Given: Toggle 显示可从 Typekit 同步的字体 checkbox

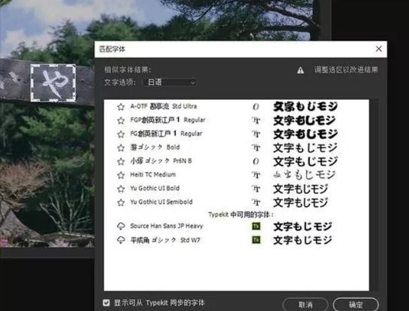Looking at the screenshot, I should [106, 302].
